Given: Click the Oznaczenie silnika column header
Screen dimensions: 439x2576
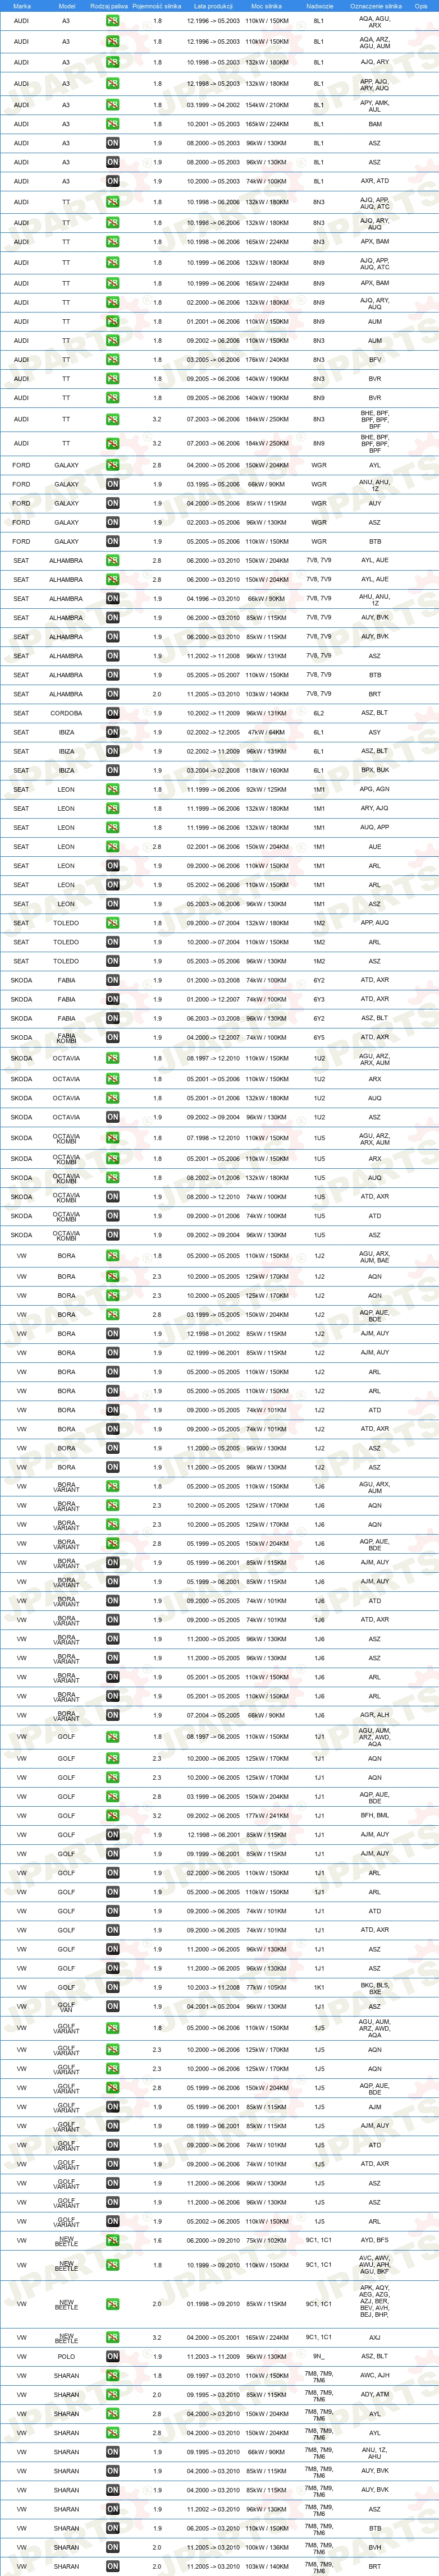Looking at the screenshot, I should pyautogui.click(x=375, y=6).
